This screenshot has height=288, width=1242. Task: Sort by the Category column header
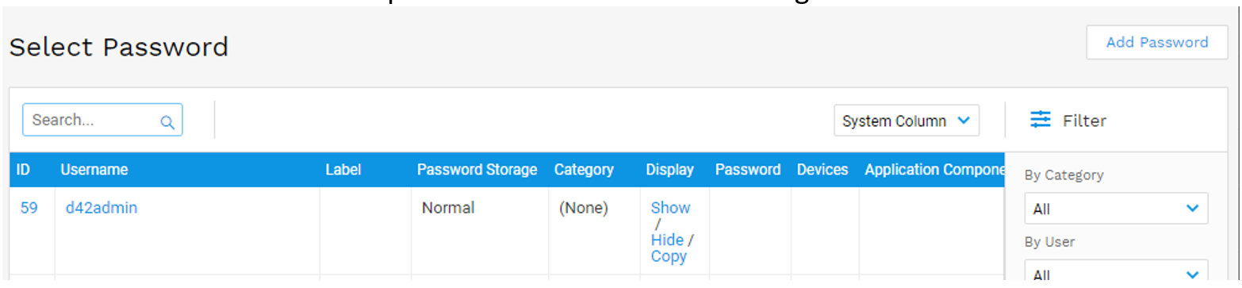[x=584, y=169]
